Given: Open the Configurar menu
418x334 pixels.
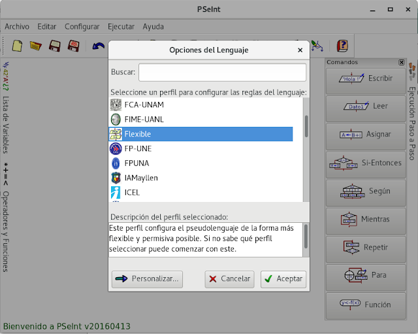Looking at the screenshot, I should (x=82, y=27).
